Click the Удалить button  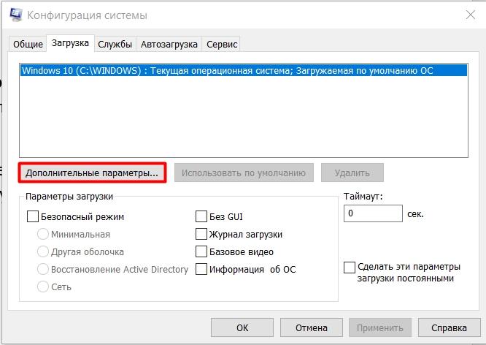coord(352,172)
